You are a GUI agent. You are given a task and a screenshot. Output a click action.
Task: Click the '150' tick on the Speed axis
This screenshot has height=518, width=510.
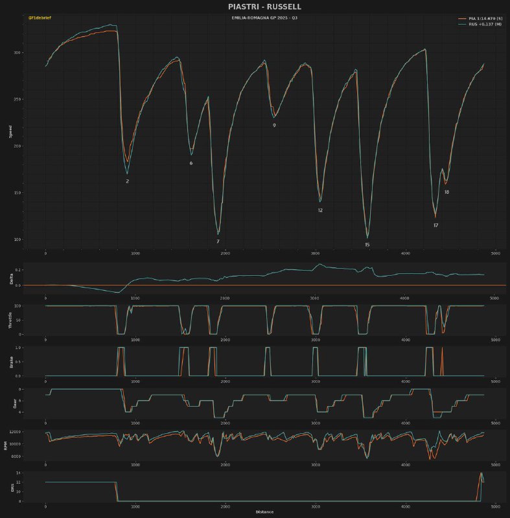17,193
